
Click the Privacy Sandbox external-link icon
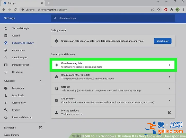pyautogui.click(x=170, y=112)
